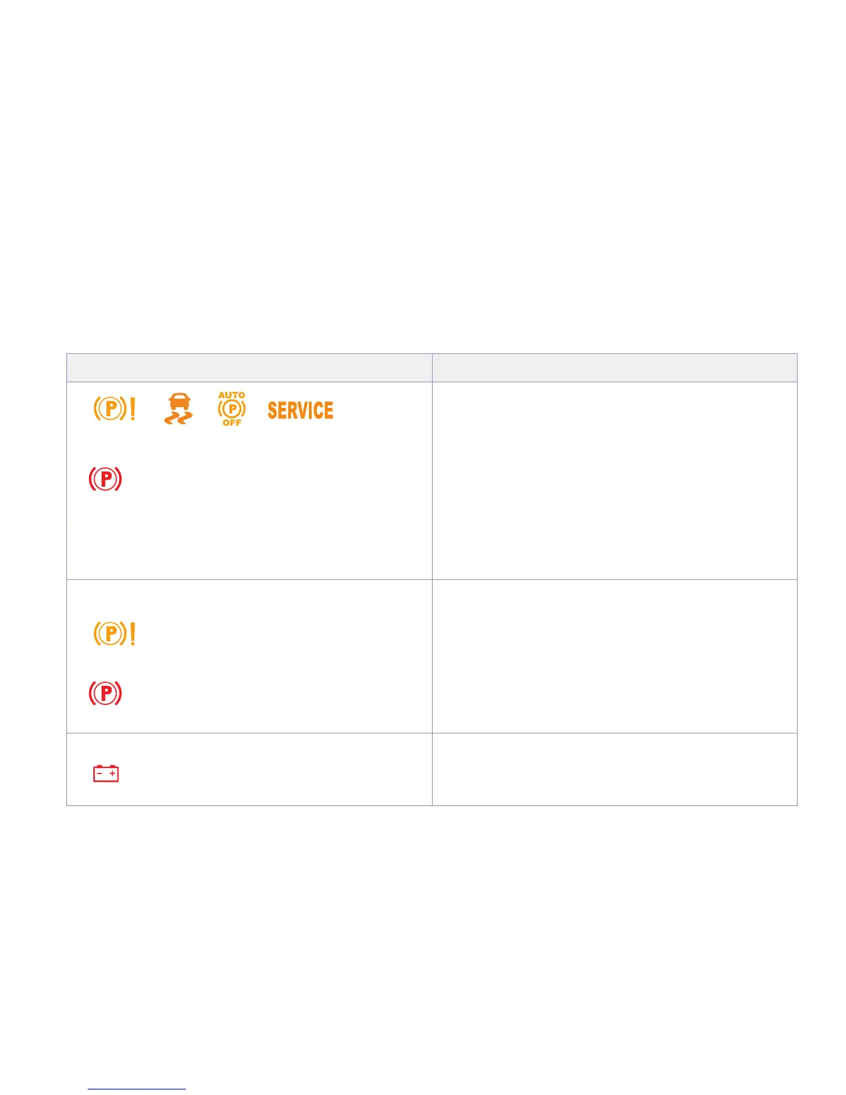846x1095 pixels.
Task: Select the AUTO P OFF indicator icon
Action: point(232,409)
